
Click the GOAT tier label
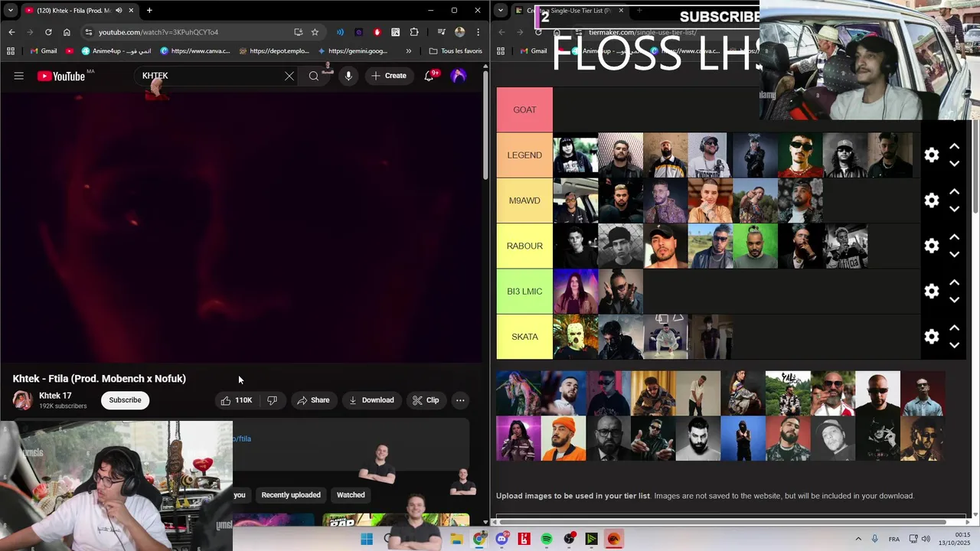[524, 110]
